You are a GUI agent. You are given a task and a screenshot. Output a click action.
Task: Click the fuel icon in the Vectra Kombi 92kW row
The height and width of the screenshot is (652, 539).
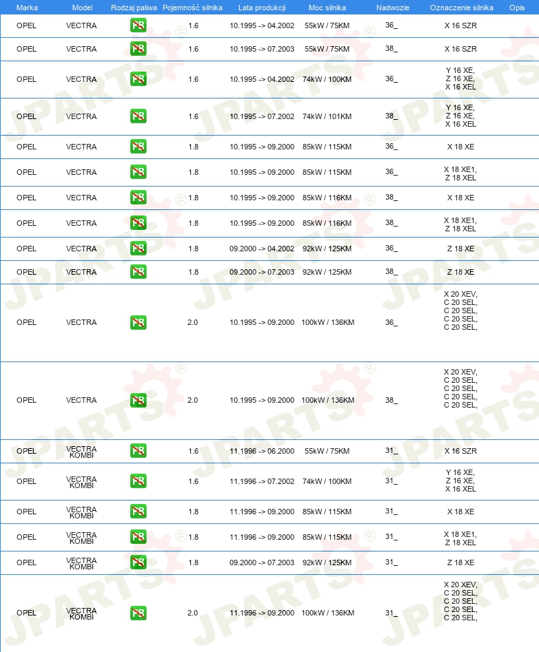coord(138,562)
